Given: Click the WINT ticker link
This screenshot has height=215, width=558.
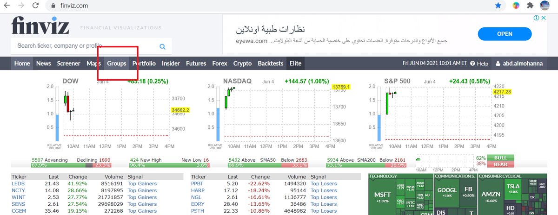Looking at the screenshot, I should coord(19,197).
